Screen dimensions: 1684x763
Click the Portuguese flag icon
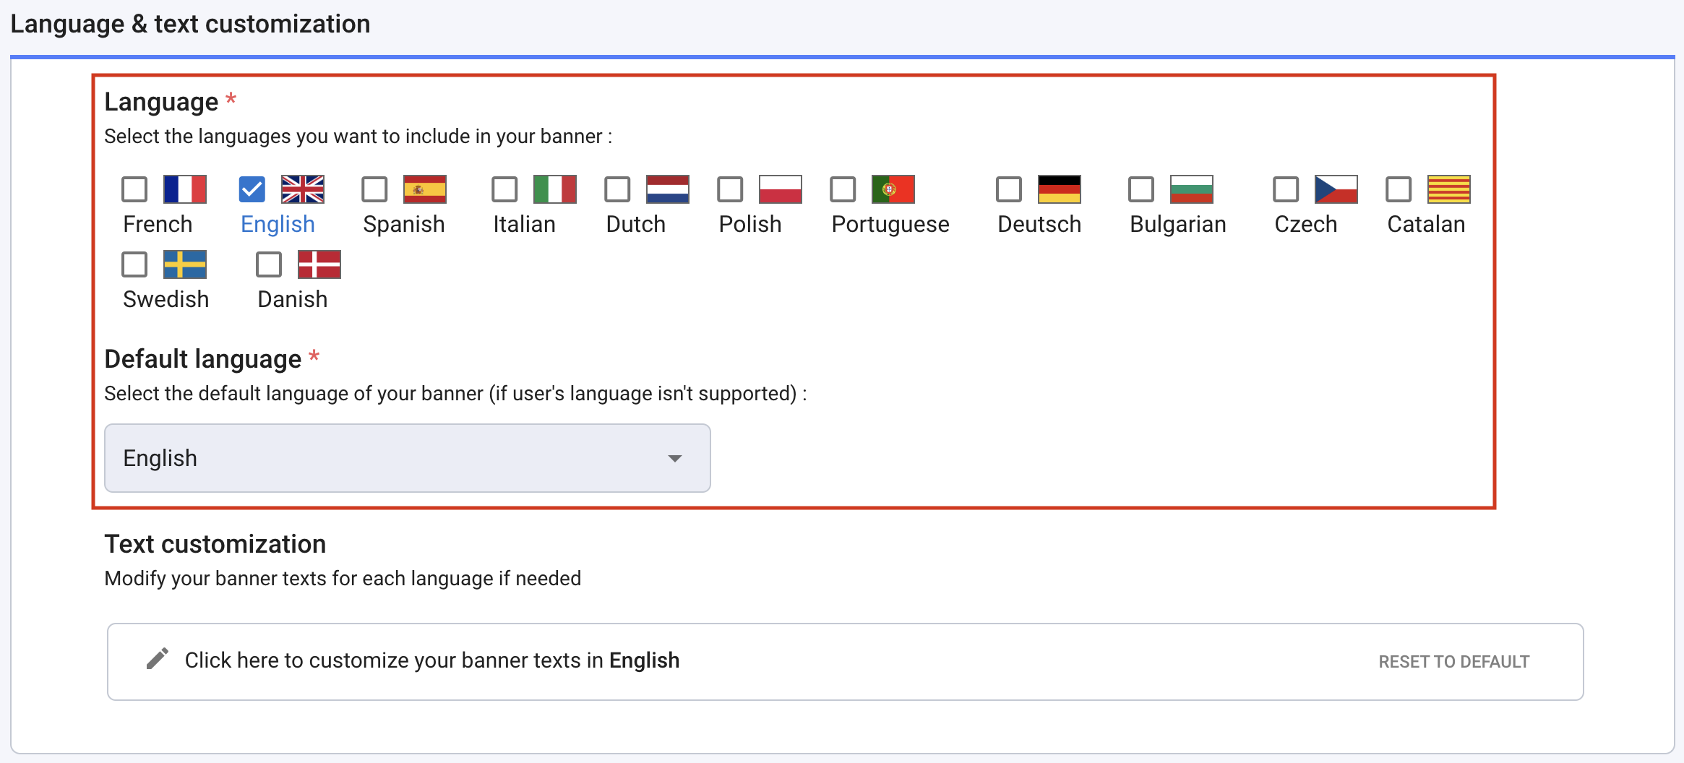pos(893,189)
